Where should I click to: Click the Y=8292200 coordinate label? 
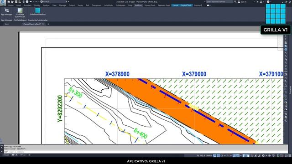click(x=60, y=109)
